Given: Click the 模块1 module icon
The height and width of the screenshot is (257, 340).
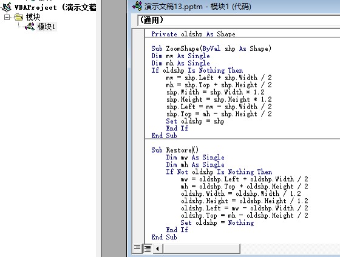Looking at the screenshot, I should tap(30, 27).
